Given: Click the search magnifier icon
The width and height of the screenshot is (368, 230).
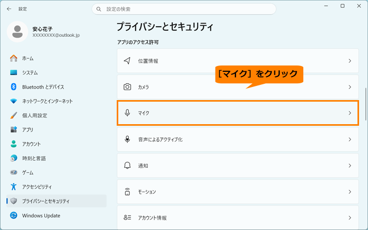Looking at the screenshot, I should (99, 9).
